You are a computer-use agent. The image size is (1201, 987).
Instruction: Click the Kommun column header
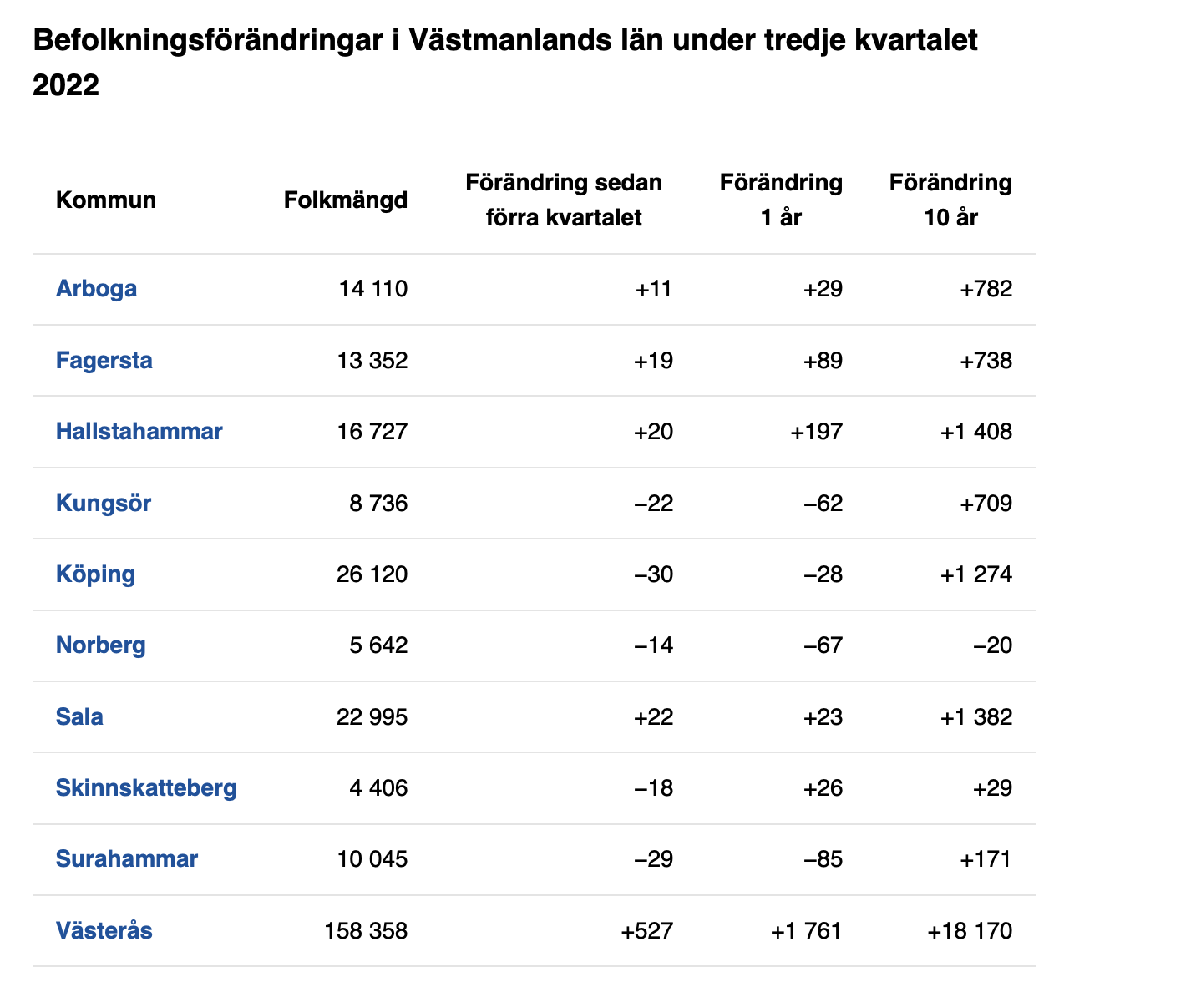click(x=106, y=200)
